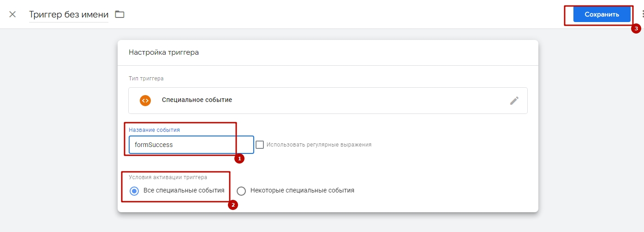Viewport: 644px width, 232px height.
Task: Click the 'Название события' field label
Action: tap(154, 130)
